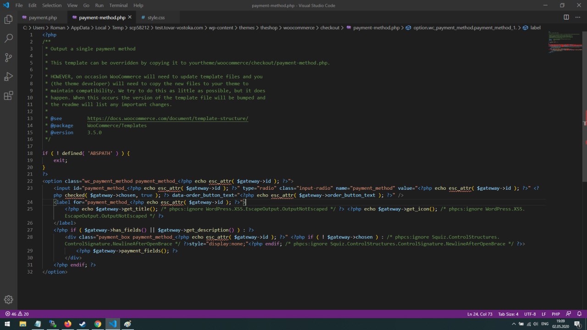Show errors and warnings count panel
587x330 pixels.
tap(17, 314)
